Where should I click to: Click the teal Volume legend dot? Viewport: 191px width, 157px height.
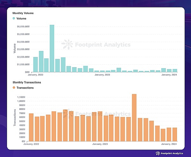pos(14,18)
